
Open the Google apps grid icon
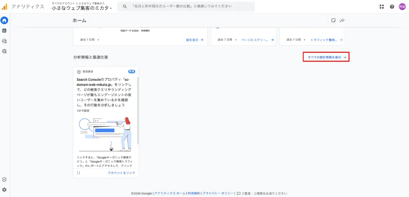coord(382,7)
